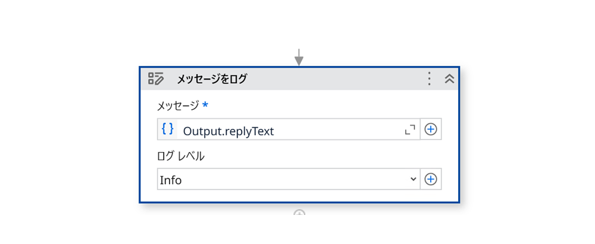595x244 pixels.
Task: Click the ログ レベル field label
Action: pyautogui.click(x=181, y=156)
